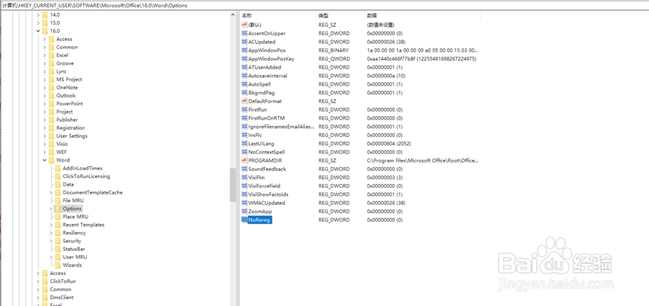Click the Options folder icon
The image size is (649, 306).
pos(58,209)
